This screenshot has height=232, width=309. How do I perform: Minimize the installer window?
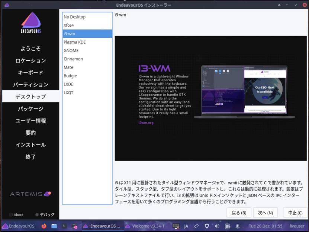287,5
